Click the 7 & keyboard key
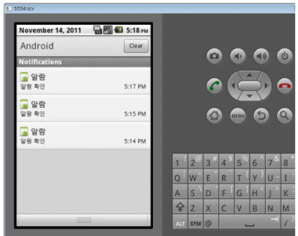Viewport: 298px width, 236px height. pos(273,161)
